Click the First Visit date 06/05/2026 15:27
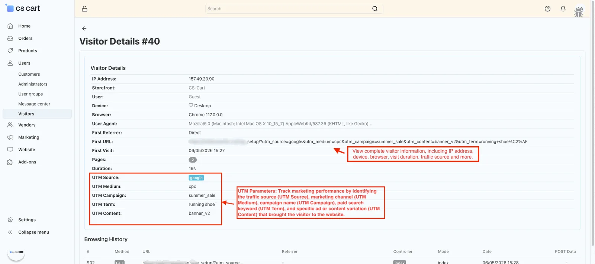Viewport: 595px width, 264px height. pos(206,151)
